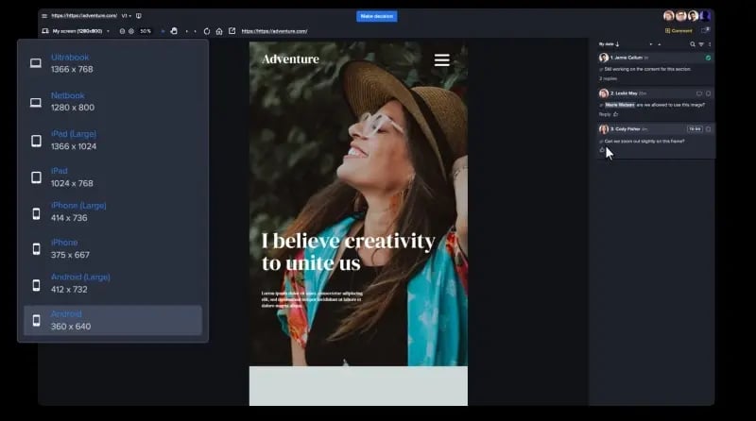Click the 'I believe creativity to unite us' headline
The image size is (756, 421).
pos(348,252)
